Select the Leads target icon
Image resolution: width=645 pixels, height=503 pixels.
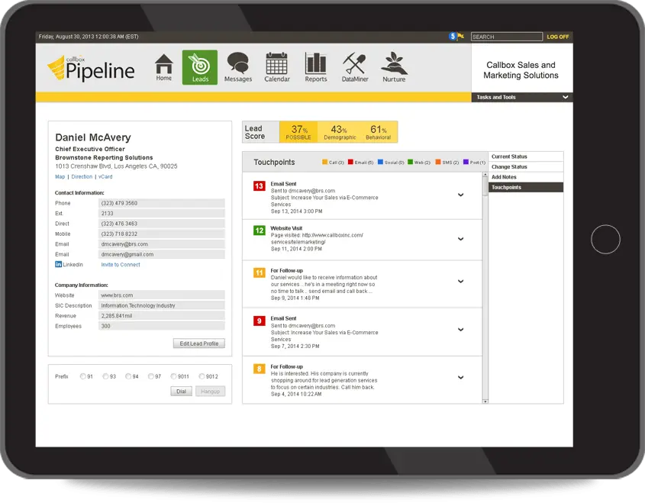200,67
